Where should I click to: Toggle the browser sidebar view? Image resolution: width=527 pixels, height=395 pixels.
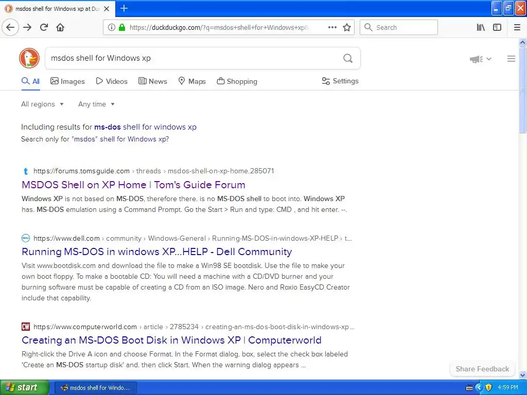point(497,27)
